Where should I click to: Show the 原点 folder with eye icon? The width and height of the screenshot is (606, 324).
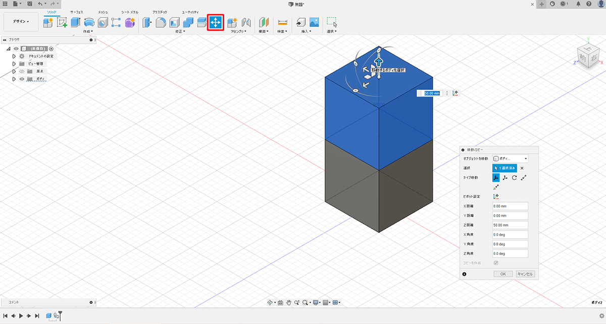point(22,72)
